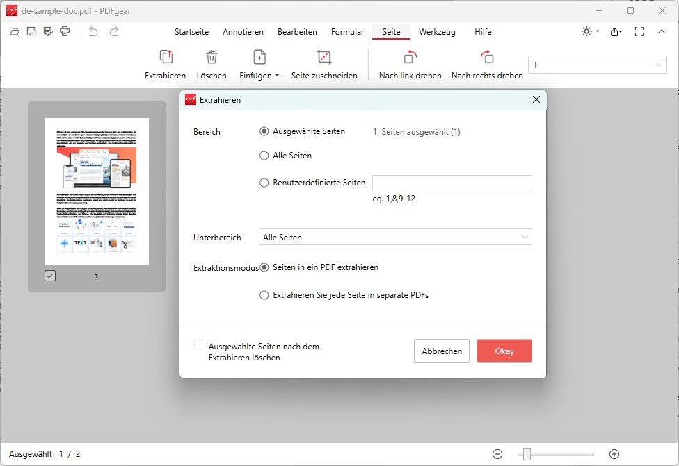Click the page 1 thumbnail
The height and width of the screenshot is (466, 679).
[x=97, y=191]
